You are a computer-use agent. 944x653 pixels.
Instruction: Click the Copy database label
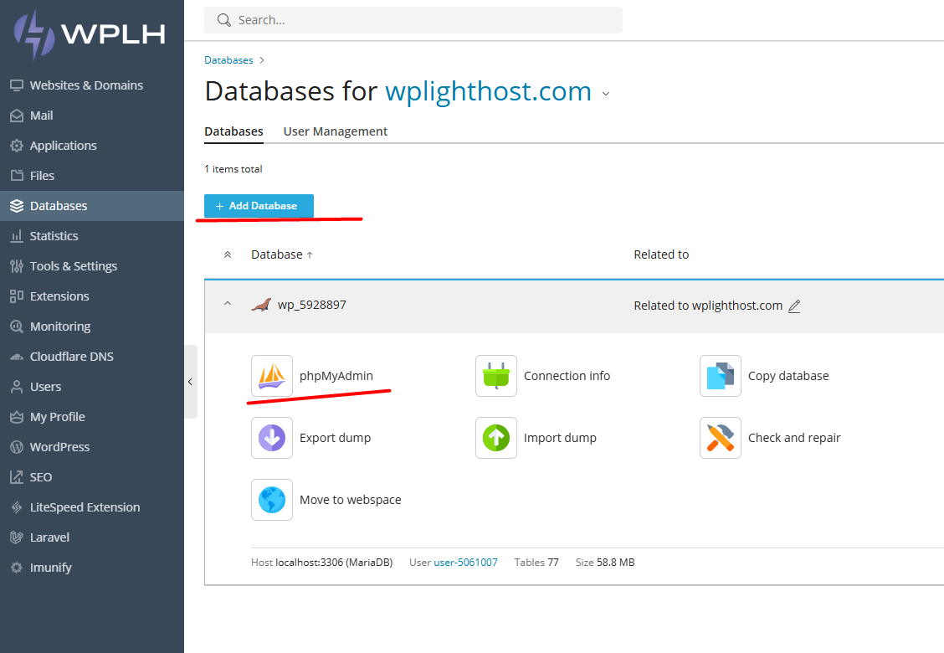(x=788, y=376)
